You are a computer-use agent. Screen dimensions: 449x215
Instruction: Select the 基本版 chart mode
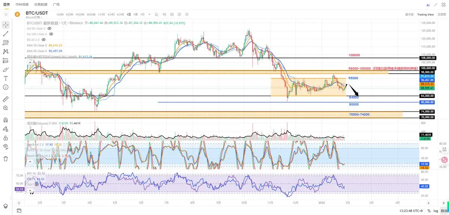coord(409,14)
